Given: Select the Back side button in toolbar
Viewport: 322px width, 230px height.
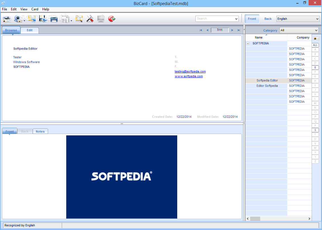Looking at the screenshot, I should tap(268, 19).
